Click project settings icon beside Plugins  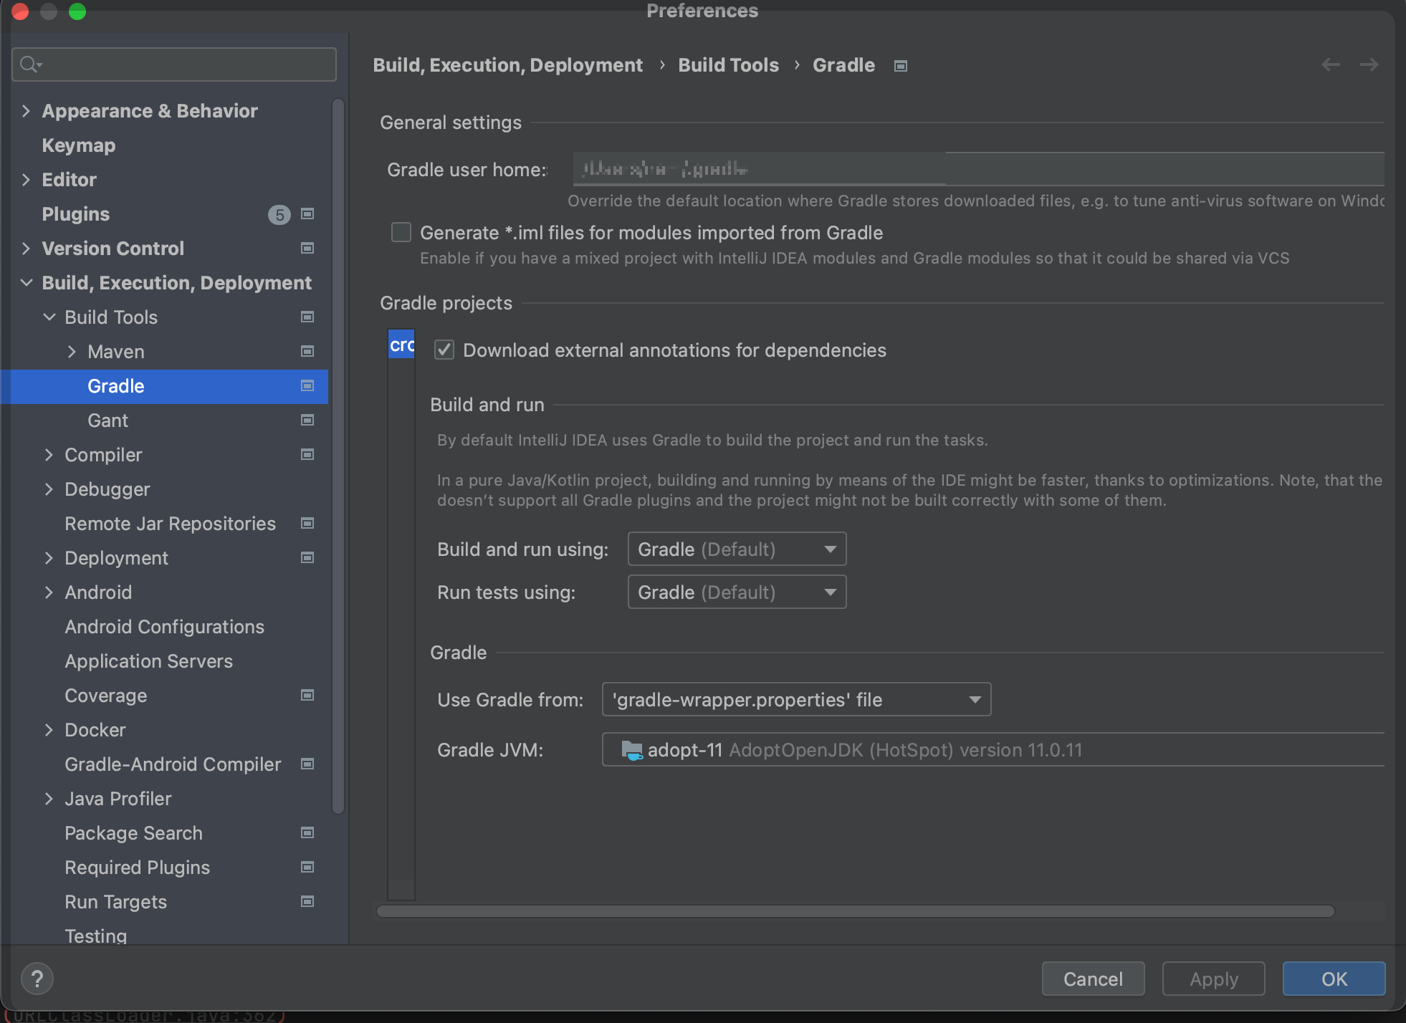click(307, 213)
